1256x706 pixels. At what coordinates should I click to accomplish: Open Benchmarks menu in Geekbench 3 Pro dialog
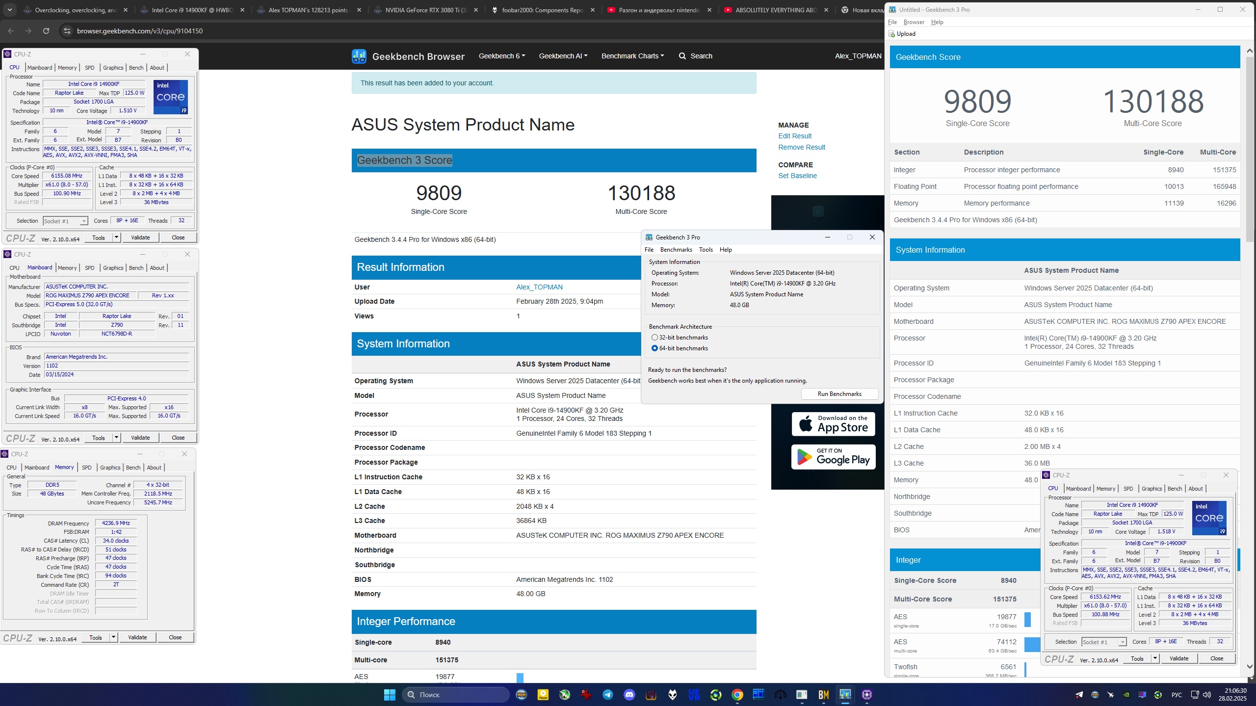(x=676, y=250)
